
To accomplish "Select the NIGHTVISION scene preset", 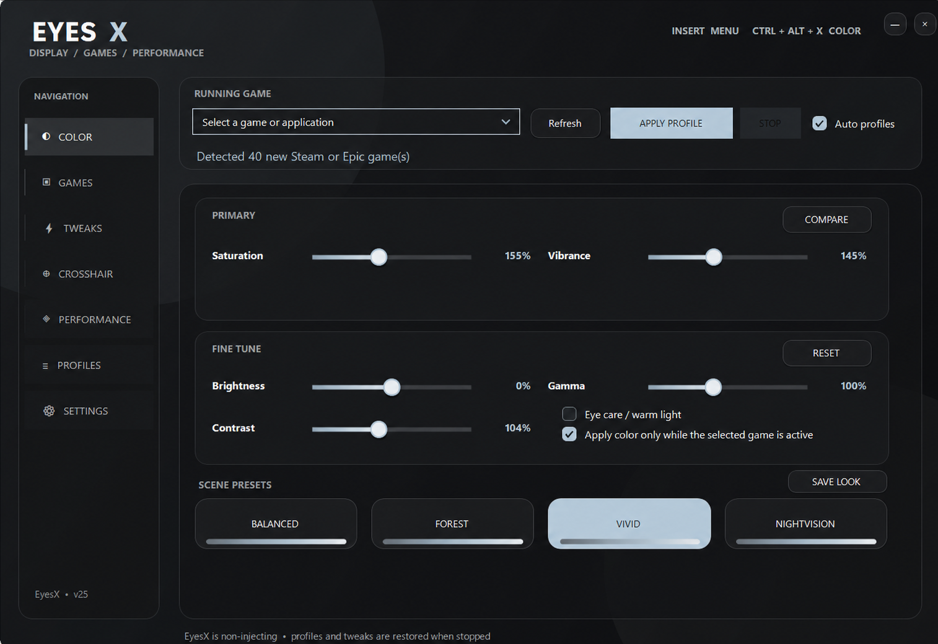I will point(805,524).
